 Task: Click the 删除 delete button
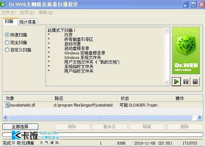(x=185, y=127)
